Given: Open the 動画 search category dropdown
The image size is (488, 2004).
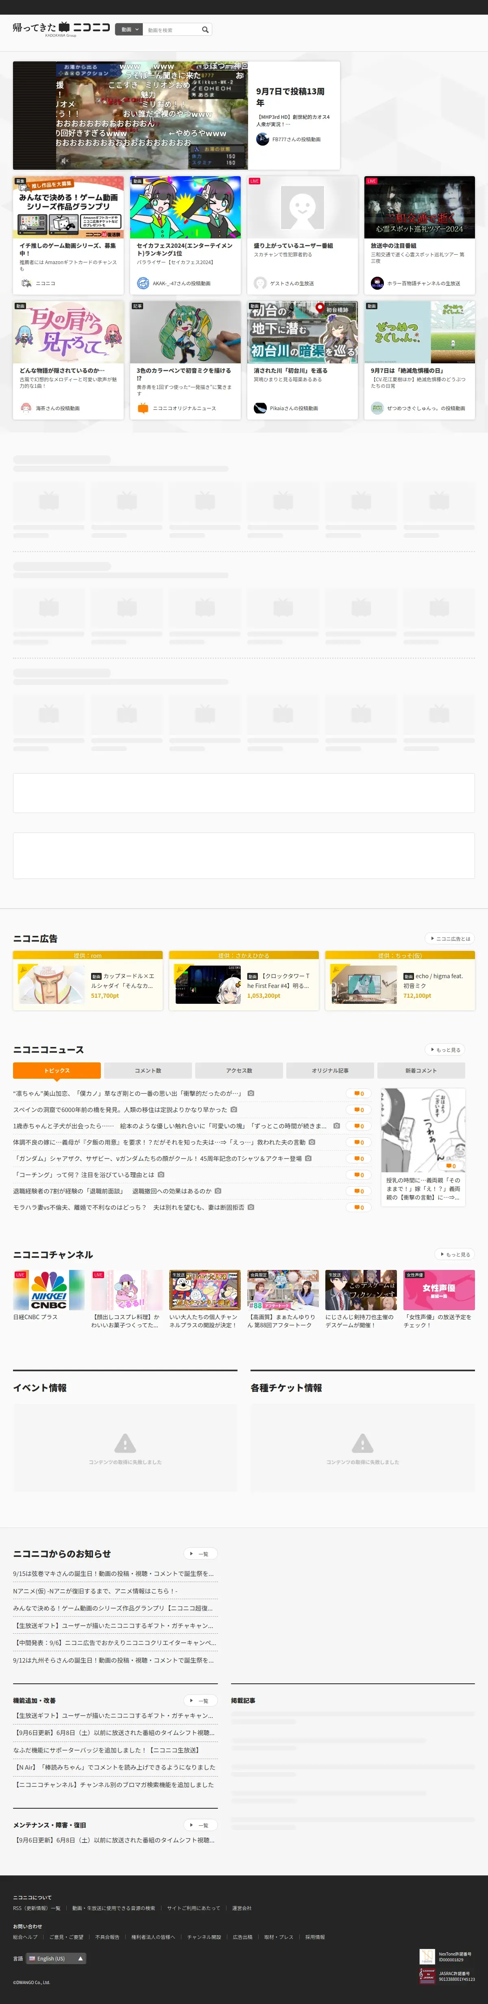Looking at the screenshot, I should pos(129,30).
